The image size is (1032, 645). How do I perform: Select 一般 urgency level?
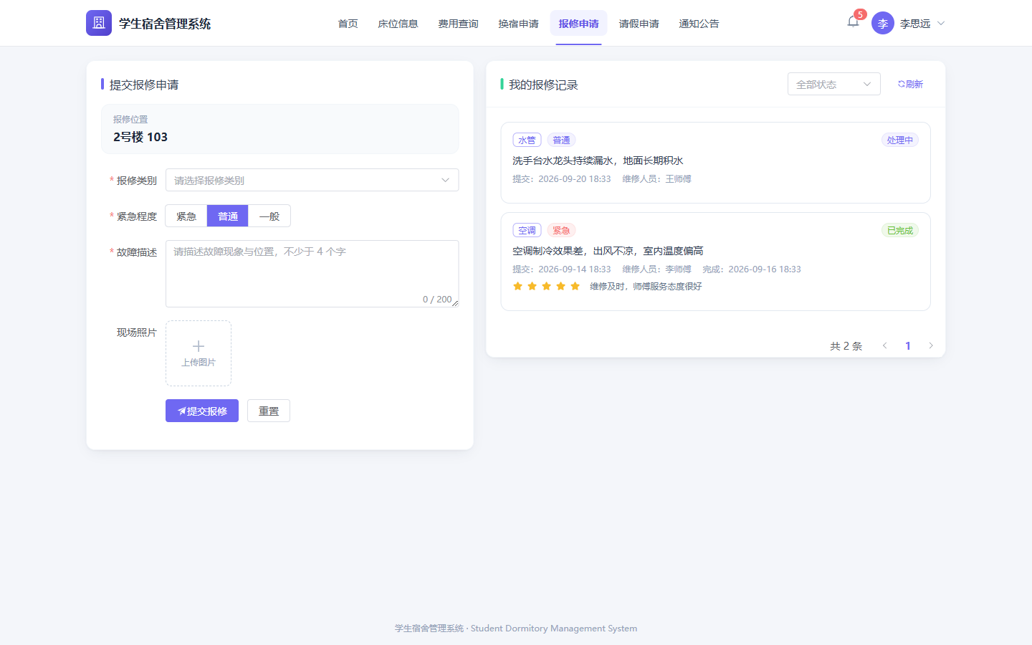point(269,216)
